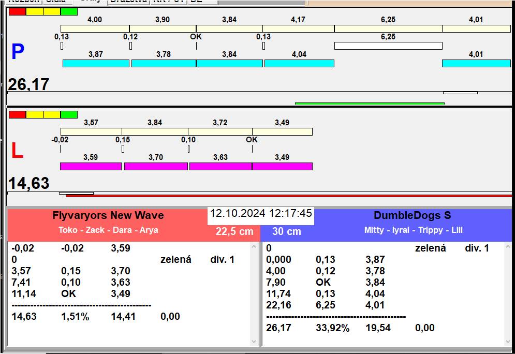The width and height of the screenshot is (515, 354).
Task: Click the 11,14 cell in the Flyvaryors results
Action: point(24,294)
